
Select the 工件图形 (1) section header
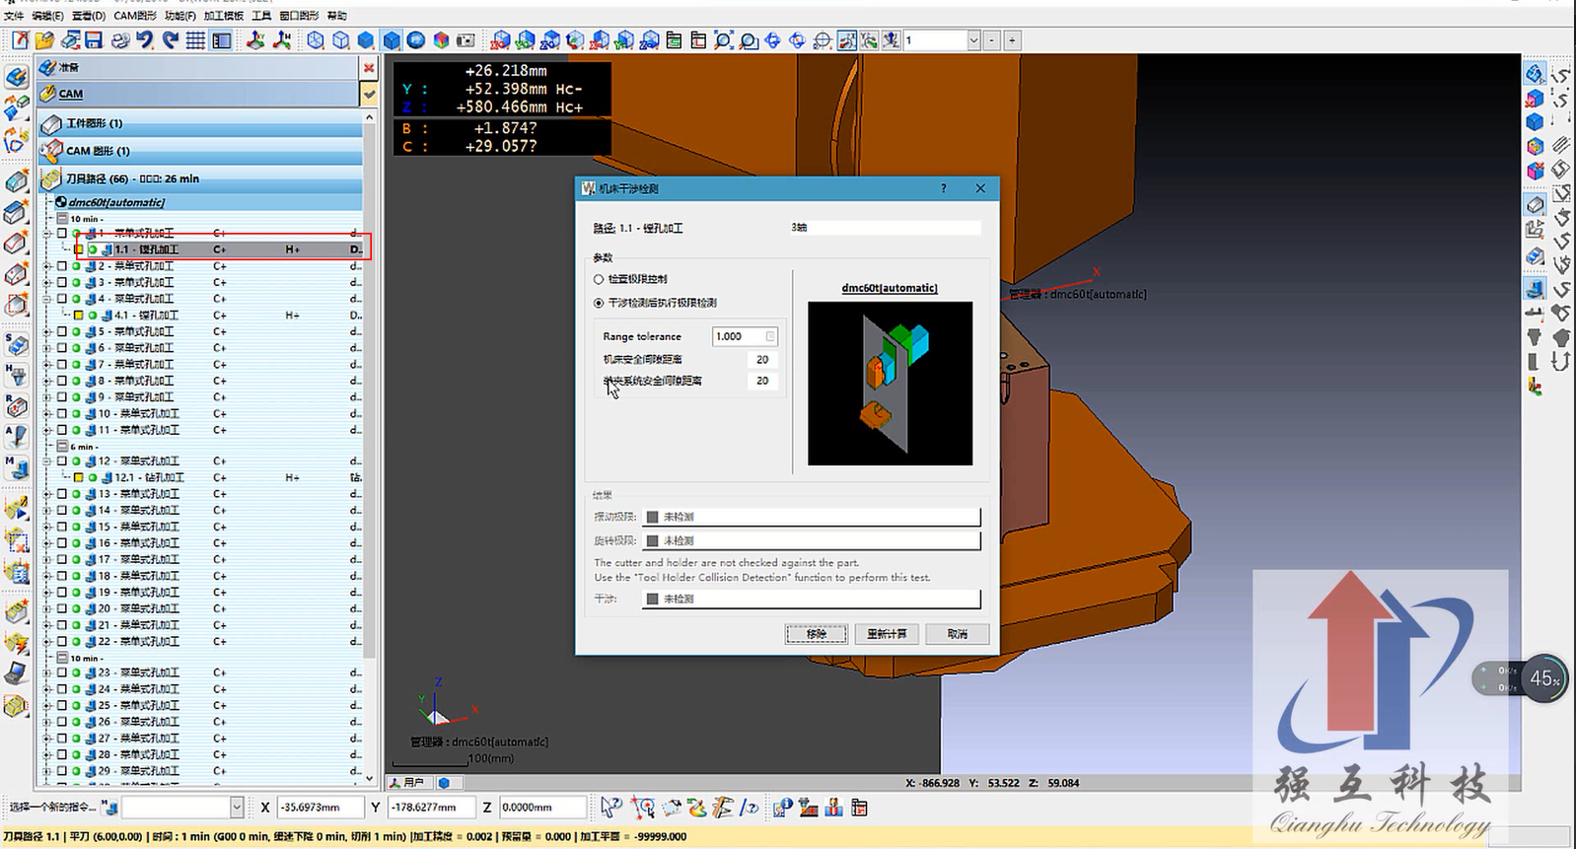coord(200,123)
